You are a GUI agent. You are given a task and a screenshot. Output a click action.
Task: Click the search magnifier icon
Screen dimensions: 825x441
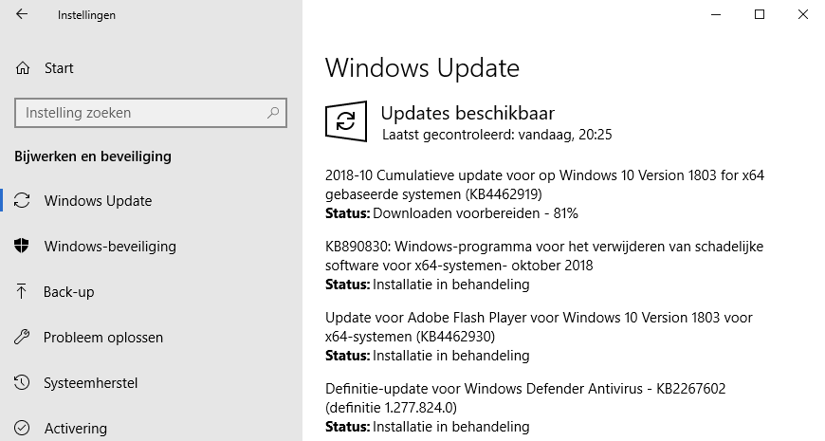(273, 113)
